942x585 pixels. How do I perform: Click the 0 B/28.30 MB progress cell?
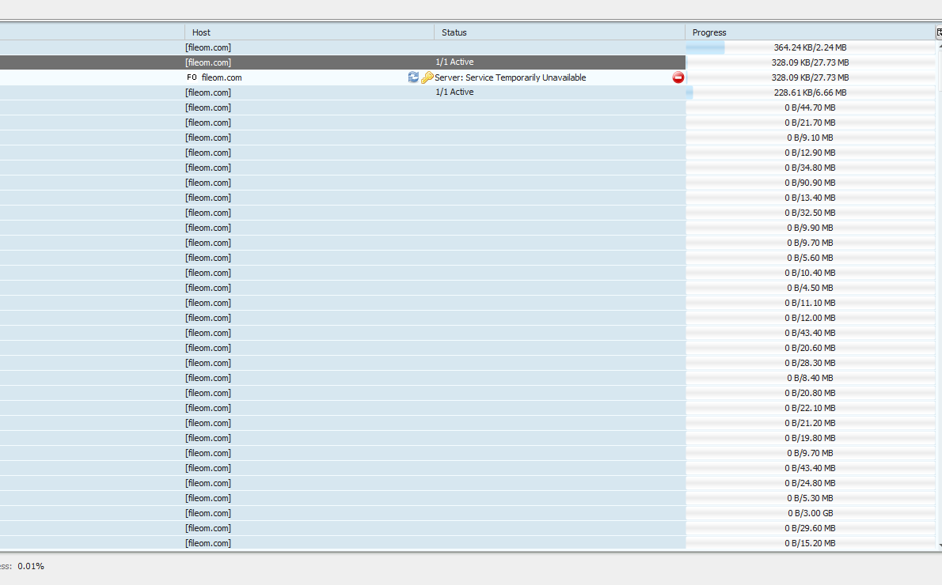pyautogui.click(x=811, y=362)
